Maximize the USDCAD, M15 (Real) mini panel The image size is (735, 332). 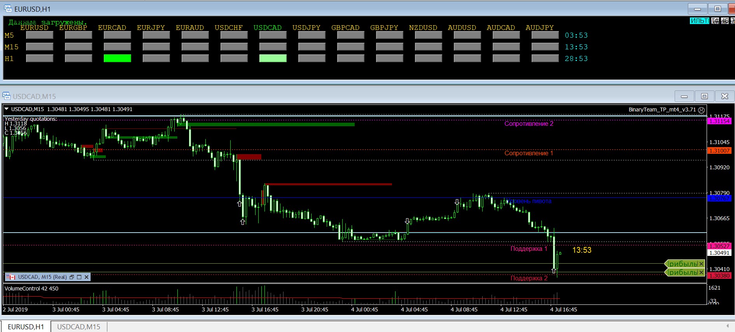(79, 277)
